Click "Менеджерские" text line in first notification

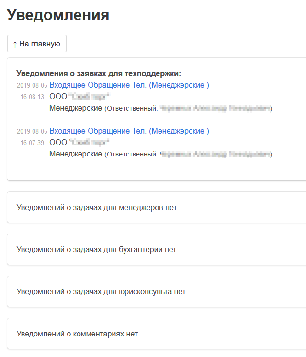click(76, 108)
